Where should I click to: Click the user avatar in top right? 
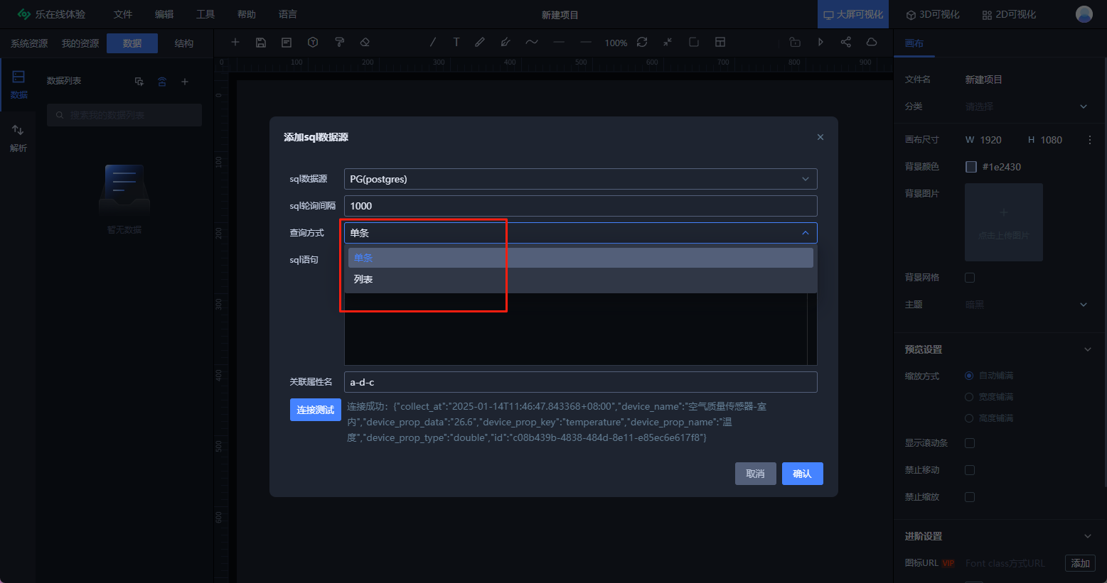(1084, 14)
